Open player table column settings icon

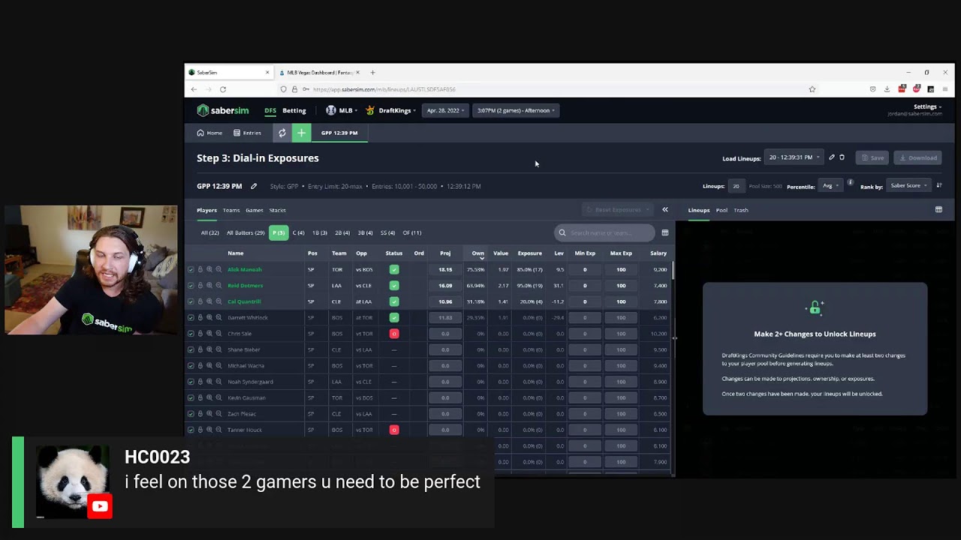664,232
